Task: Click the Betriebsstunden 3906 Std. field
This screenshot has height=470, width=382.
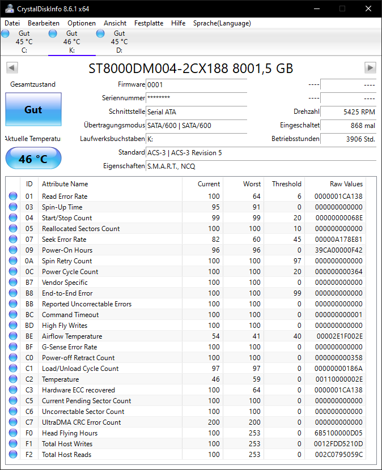Action: coord(348,139)
